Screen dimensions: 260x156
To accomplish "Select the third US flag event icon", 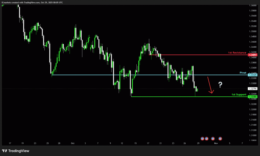I will 213,138.
